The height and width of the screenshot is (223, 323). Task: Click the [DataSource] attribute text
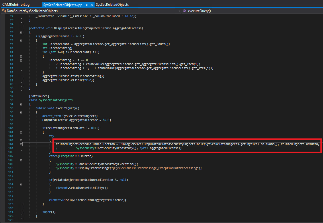39,96
